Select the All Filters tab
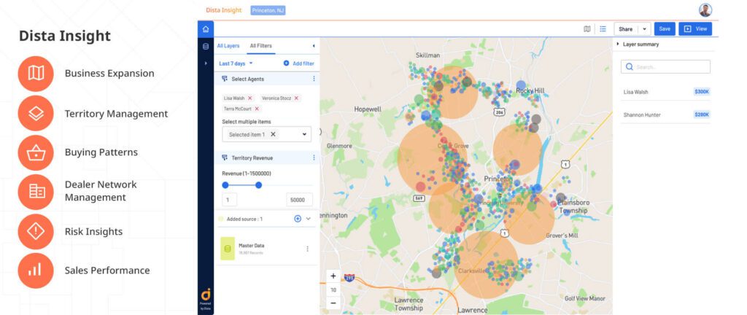The height and width of the screenshot is (315, 747). [260, 46]
